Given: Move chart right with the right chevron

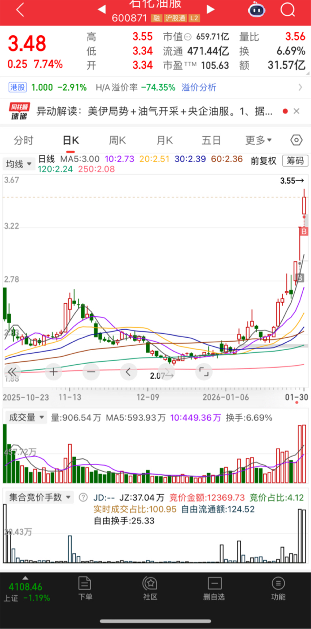Looking at the screenshot, I should click(x=166, y=371).
